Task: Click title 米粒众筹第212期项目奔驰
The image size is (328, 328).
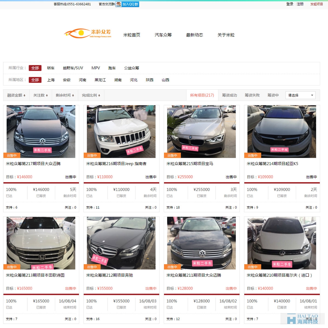Action: click(110, 275)
